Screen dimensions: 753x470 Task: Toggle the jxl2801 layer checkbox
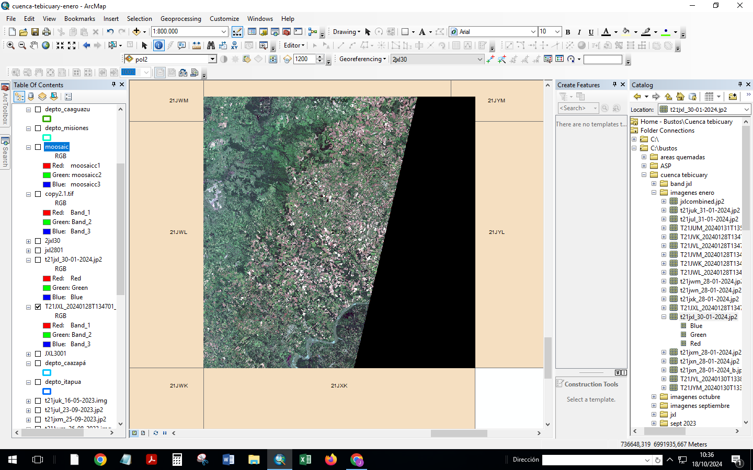pos(38,251)
